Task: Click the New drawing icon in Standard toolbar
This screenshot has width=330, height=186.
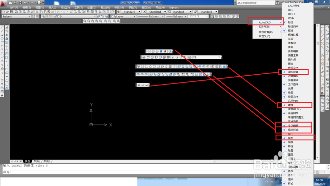Action: point(3,12)
